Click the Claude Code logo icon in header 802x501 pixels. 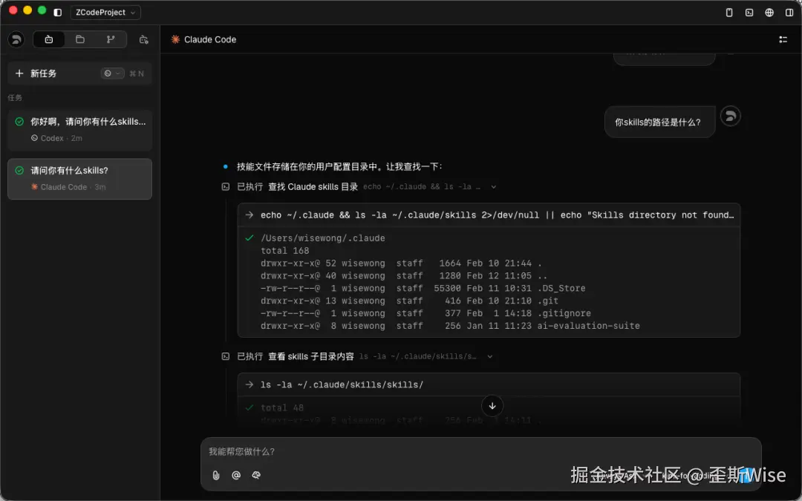tap(175, 39)
